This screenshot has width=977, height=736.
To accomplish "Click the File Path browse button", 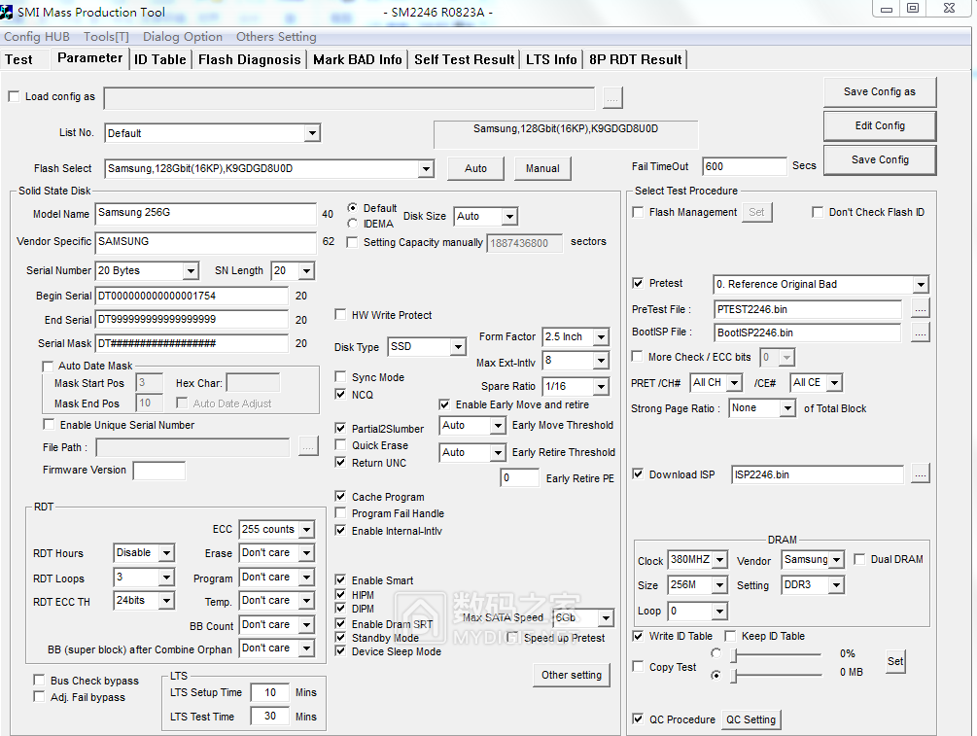I will tap(307, 447).
